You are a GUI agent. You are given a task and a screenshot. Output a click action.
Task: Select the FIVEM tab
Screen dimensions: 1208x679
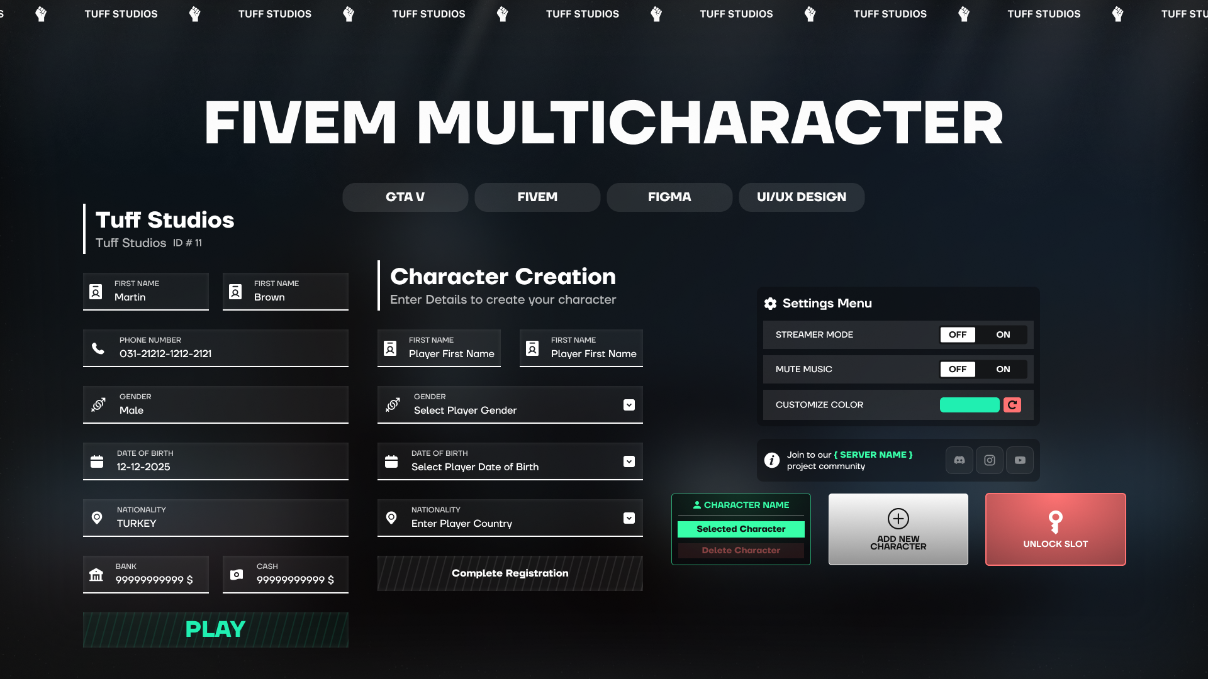(537, 197)
